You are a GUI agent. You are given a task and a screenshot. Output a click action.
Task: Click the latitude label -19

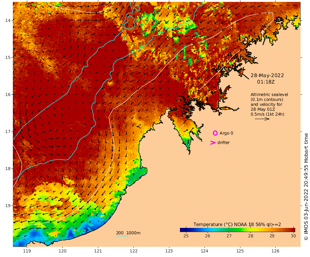7,206
